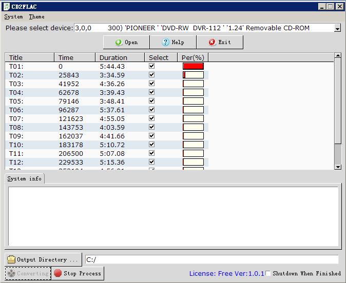Click the Per(%) column header

tap(193, 57)
